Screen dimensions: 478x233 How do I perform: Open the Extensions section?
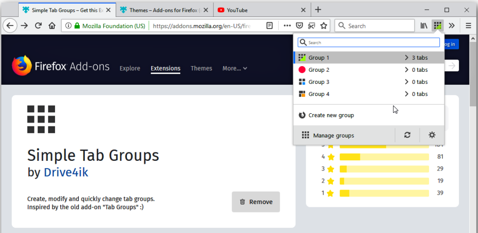coord(166,68)
